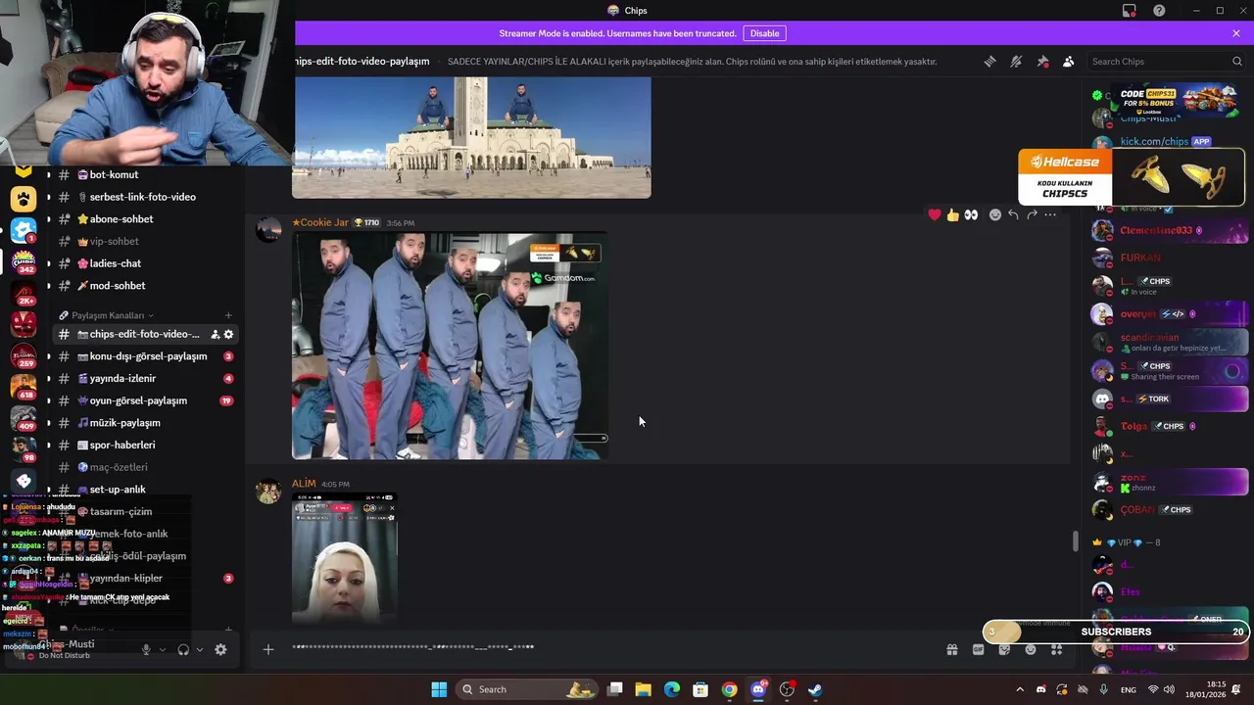The height and width of the screenshot is (705, 1254).
Task: Open Windows Start menu
Action: [x=439, y=689]
